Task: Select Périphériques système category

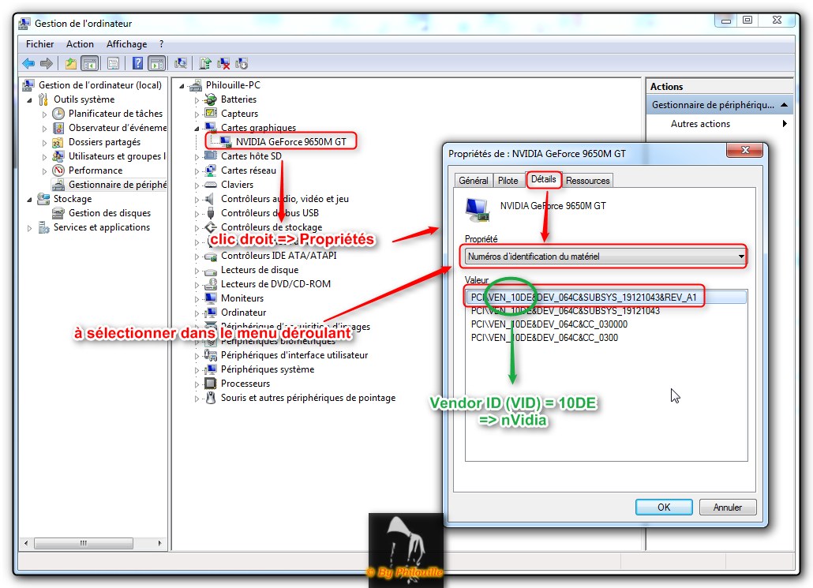Action: coord(267,369)
